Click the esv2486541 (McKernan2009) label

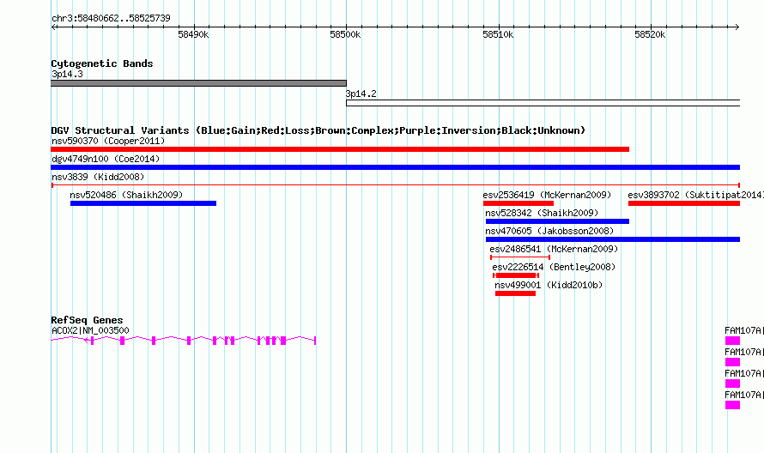click(x=554, y=249)
